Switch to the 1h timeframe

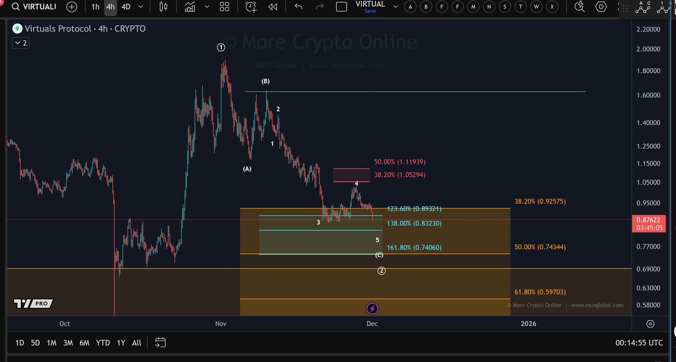[95, 7]
